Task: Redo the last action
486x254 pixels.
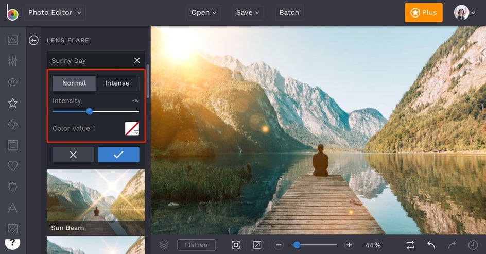Action: click(452, 245)
